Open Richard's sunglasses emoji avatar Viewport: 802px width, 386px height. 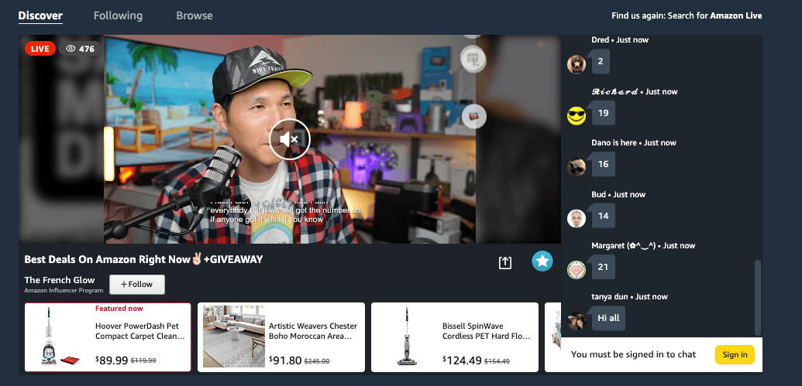point(577,116)
